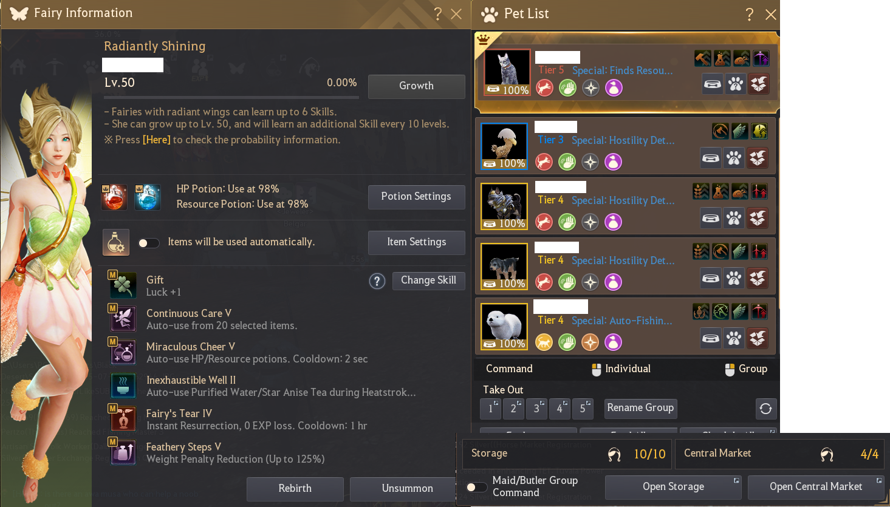Select the Fairy's Tear IV skill icon
Screen dimensions: 890x507
point(123,419)
